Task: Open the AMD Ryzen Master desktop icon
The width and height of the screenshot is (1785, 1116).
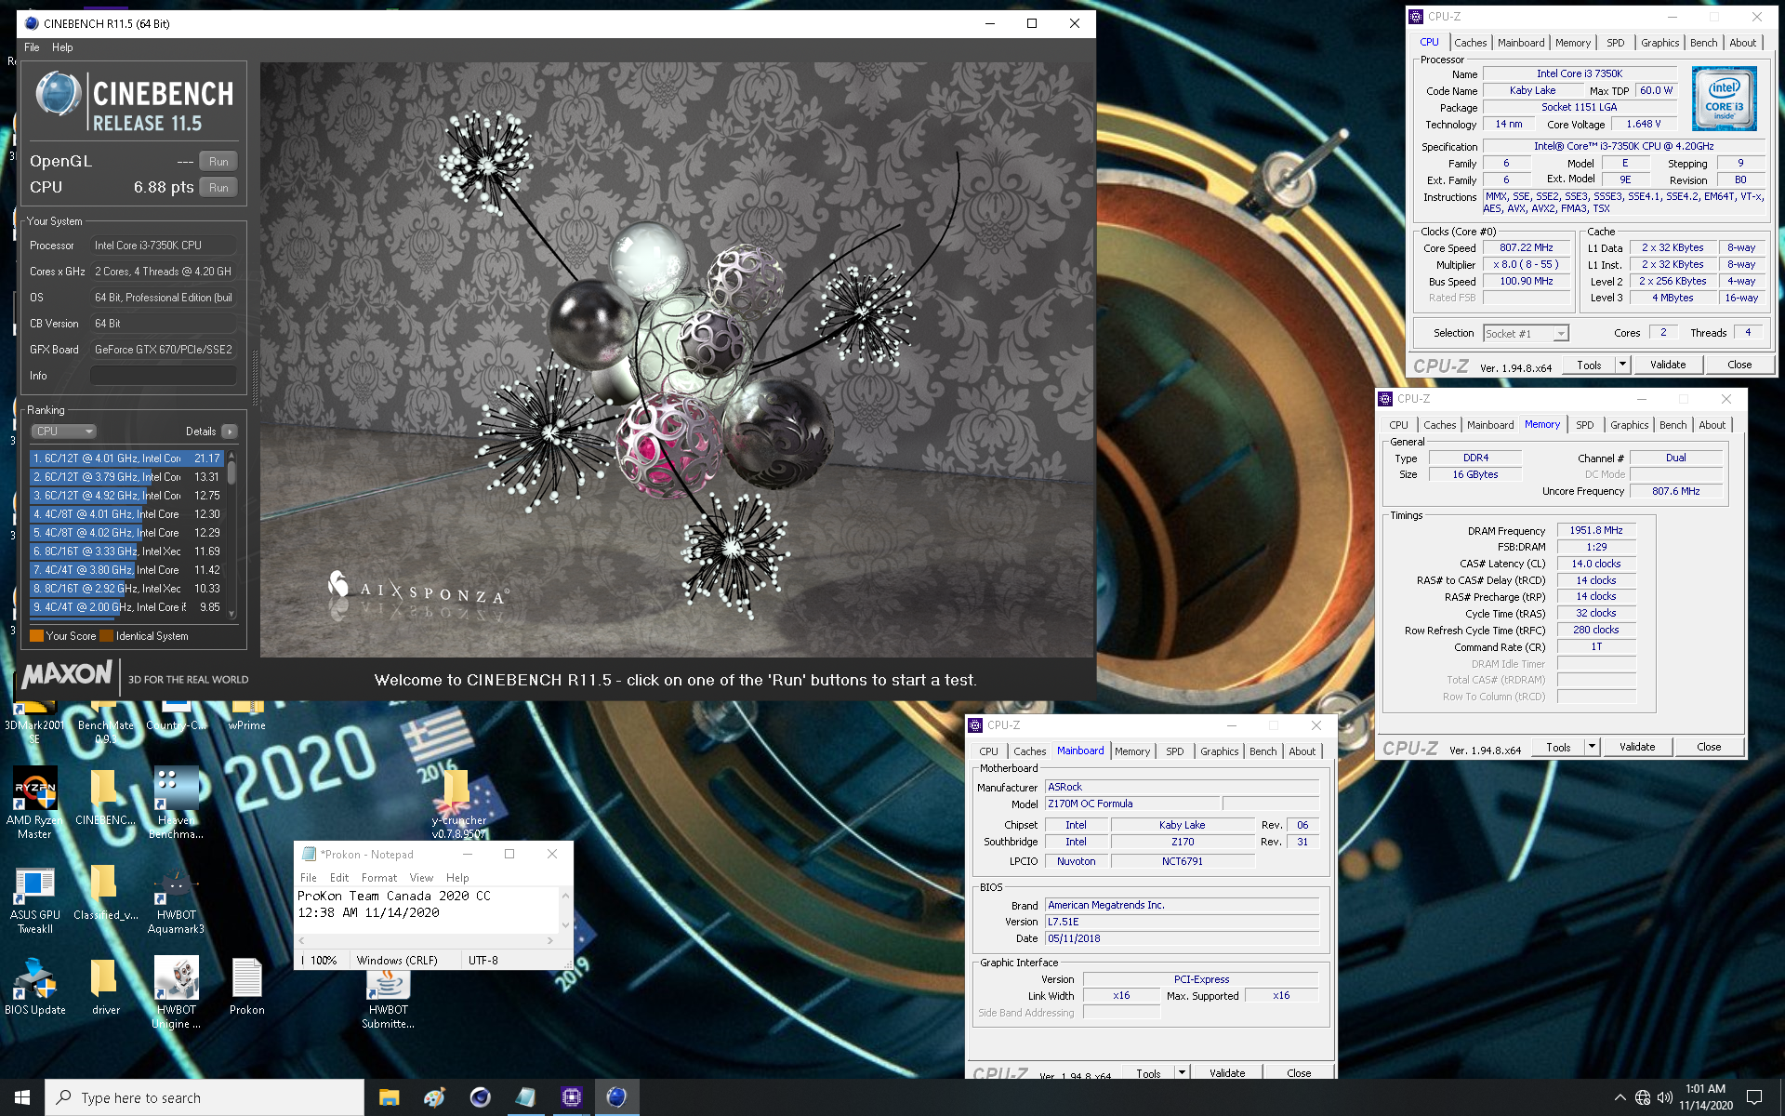Action: [34, 802]
